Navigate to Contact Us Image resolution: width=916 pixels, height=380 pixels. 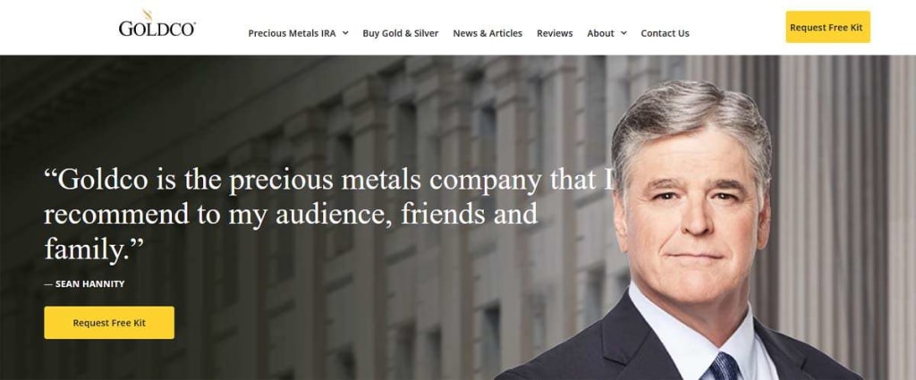[665, 33]
